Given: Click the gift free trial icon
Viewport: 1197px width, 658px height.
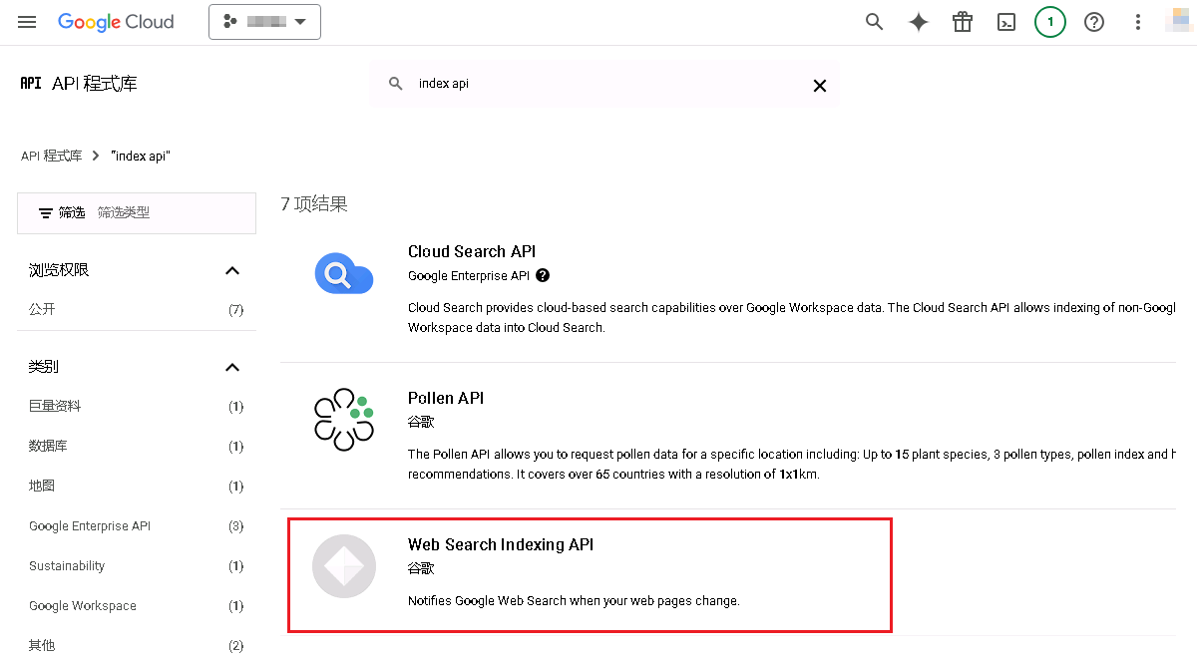Looking at the screenshot, I should click(963, 22).
